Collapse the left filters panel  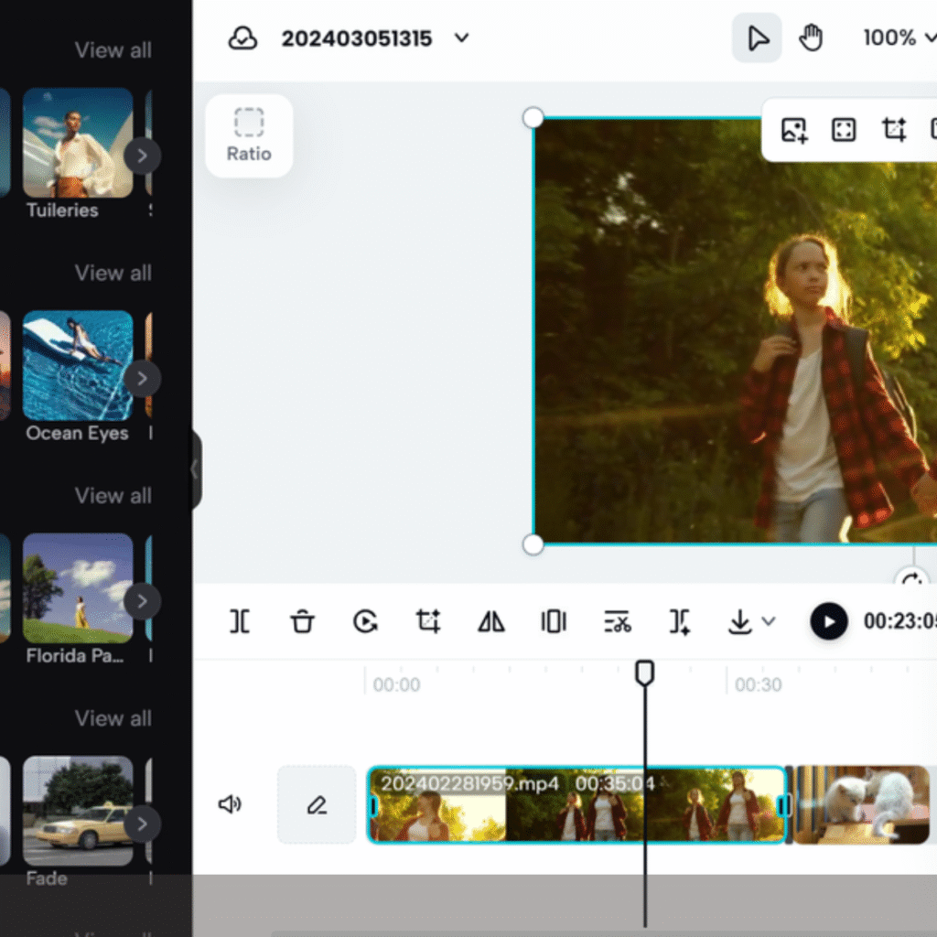pyautogui.click(x=194, y=469)
